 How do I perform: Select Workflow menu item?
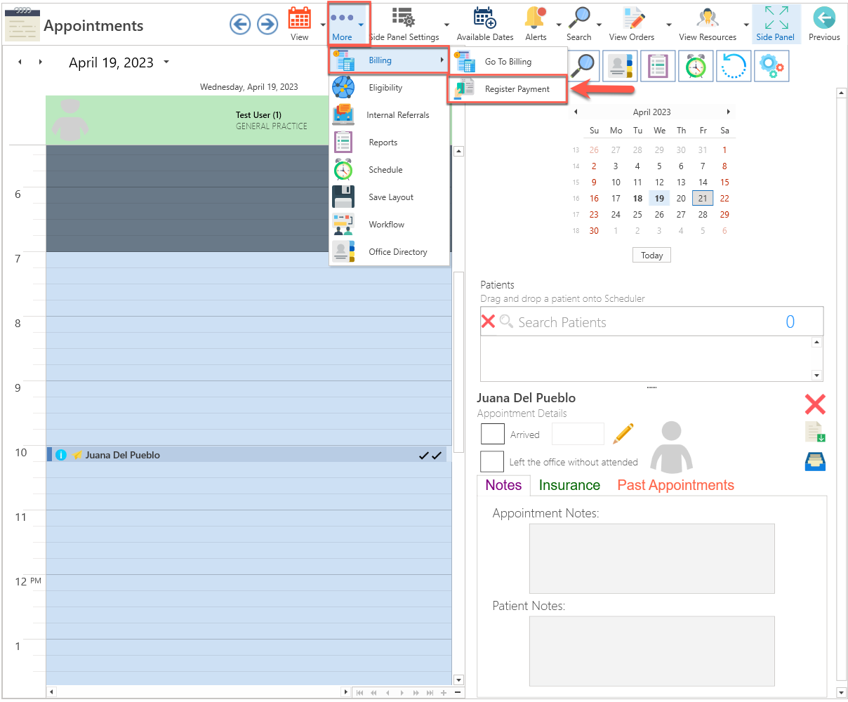[390, 225]
